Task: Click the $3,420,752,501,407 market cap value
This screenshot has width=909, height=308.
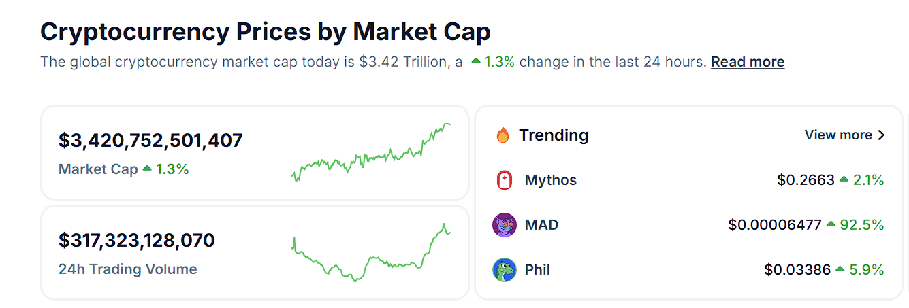Action: (150, 141)
